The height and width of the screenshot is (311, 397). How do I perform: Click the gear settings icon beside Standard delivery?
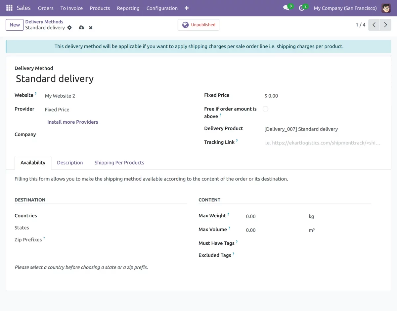(69, 28)
